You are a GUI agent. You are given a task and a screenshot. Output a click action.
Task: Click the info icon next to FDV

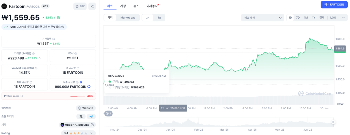(76, 54)
